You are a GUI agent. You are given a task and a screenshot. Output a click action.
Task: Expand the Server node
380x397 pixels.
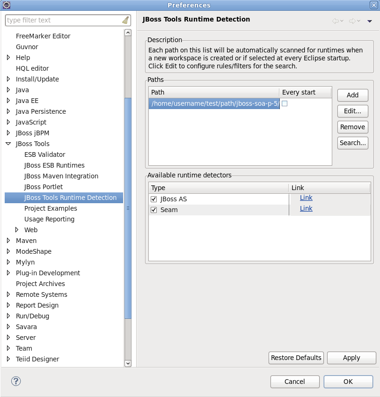point(8,337)
